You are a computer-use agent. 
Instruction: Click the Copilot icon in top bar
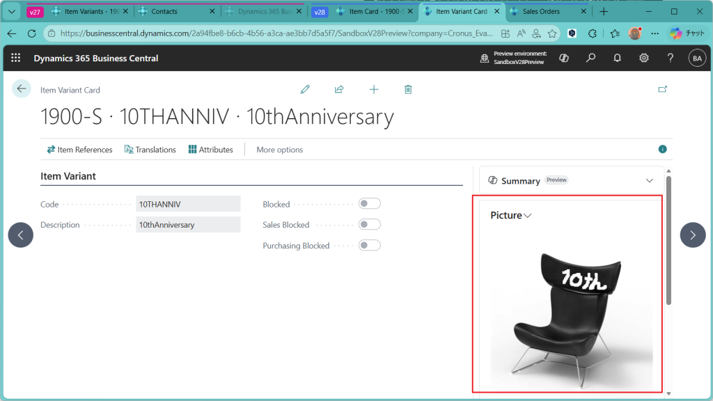pyautogui.click(x=564, y=58)
